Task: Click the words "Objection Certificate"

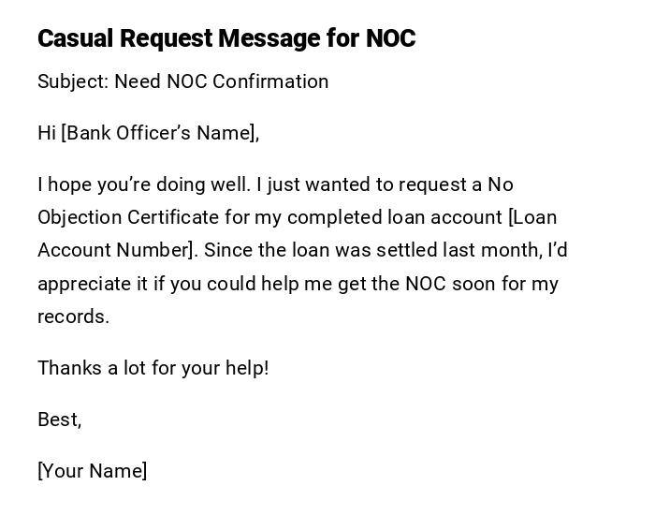Action: click(128, 217)
